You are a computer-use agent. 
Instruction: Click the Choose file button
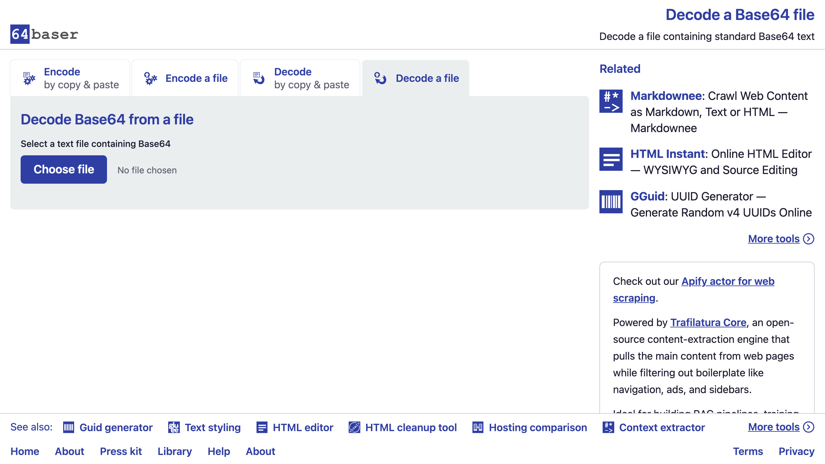coord(64,169)
